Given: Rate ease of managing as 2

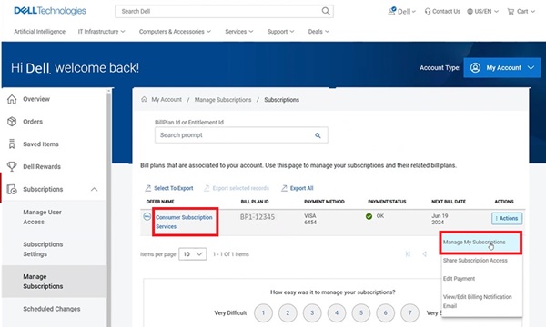Looking at the screenshot, I should (288, 312).
